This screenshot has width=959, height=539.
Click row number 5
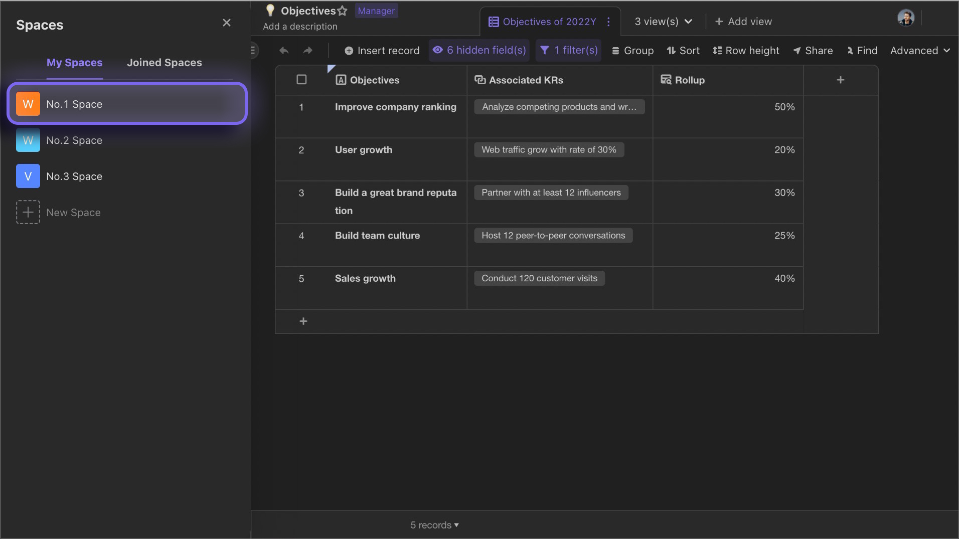click(301, 279)
